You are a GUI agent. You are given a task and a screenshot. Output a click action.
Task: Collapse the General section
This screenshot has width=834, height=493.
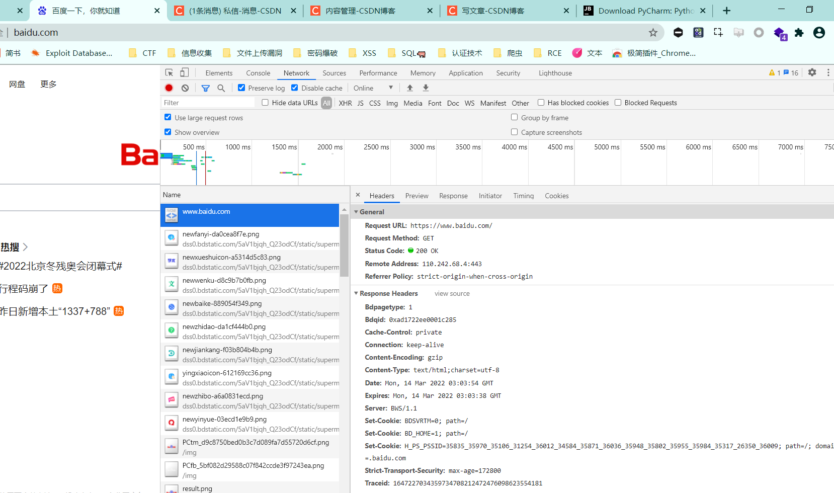[356, 212]
